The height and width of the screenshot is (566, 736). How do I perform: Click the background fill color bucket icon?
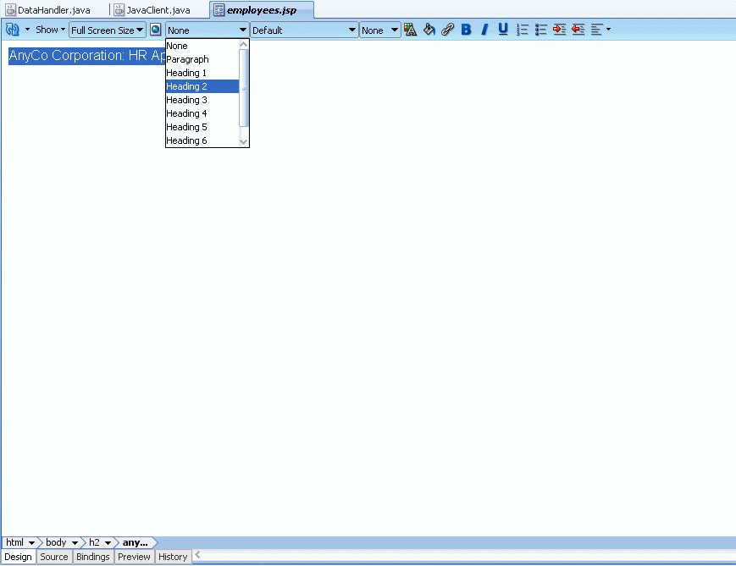point(429,30)
